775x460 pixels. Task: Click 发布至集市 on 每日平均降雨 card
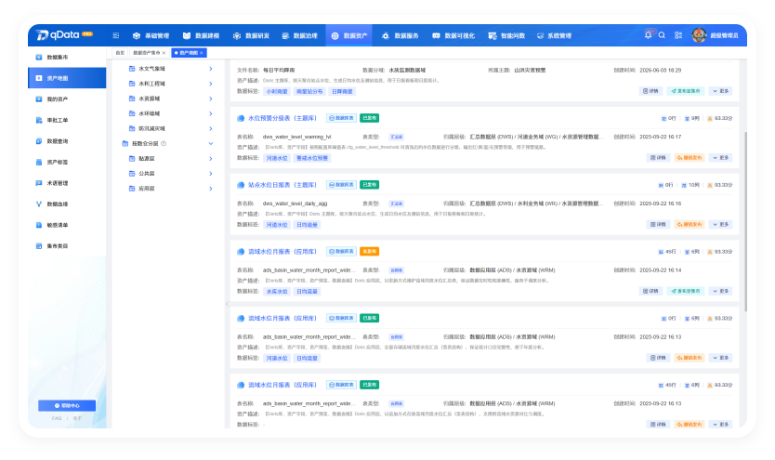[x=686, y=91]
